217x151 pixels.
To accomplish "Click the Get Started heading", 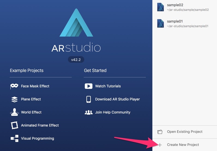I will [x=95, y=70].
